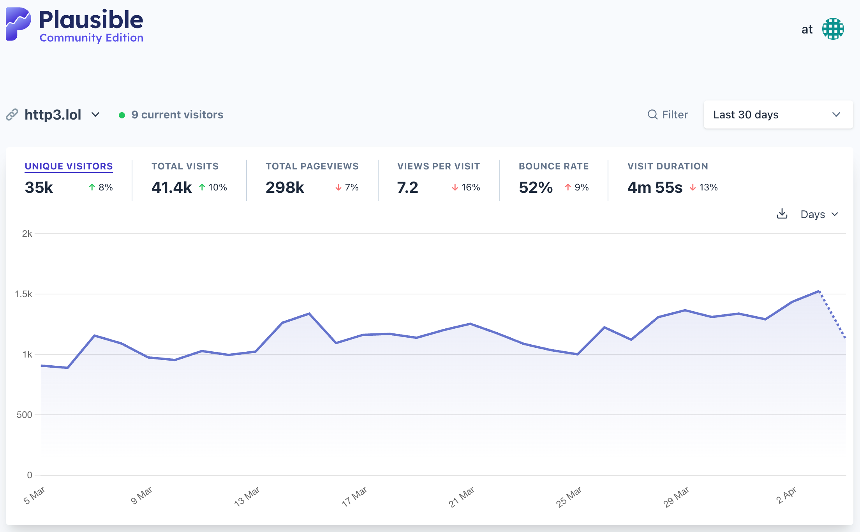Click the download export icon
860x532 pixels.
pyautogui.click(x=782, y=214)
